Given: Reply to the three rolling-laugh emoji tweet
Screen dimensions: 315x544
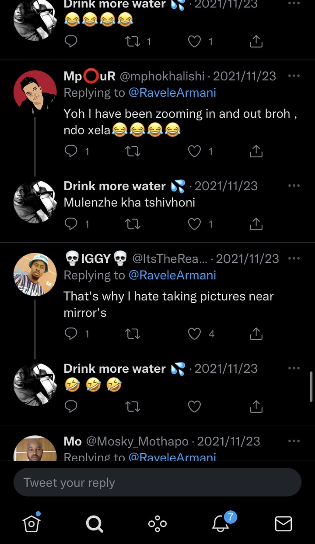Looking at the screenshot, I should (71, 407).
